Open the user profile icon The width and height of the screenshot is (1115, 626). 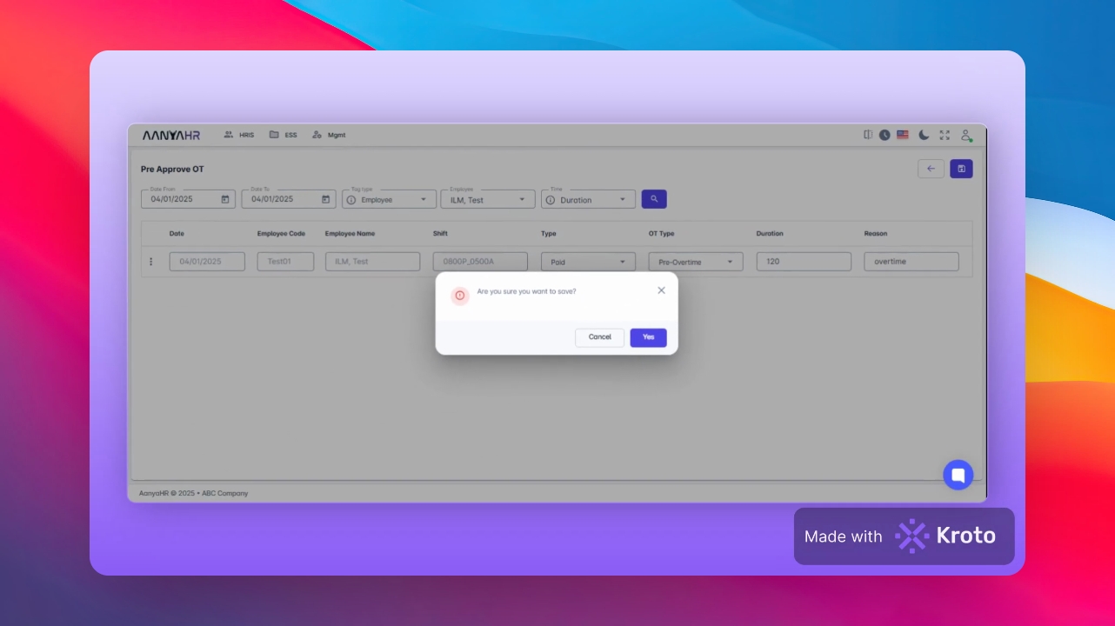tap(966, 136)
